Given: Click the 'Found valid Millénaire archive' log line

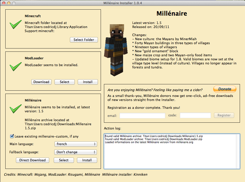Looking at the screenshot, I should coord(154,136).
